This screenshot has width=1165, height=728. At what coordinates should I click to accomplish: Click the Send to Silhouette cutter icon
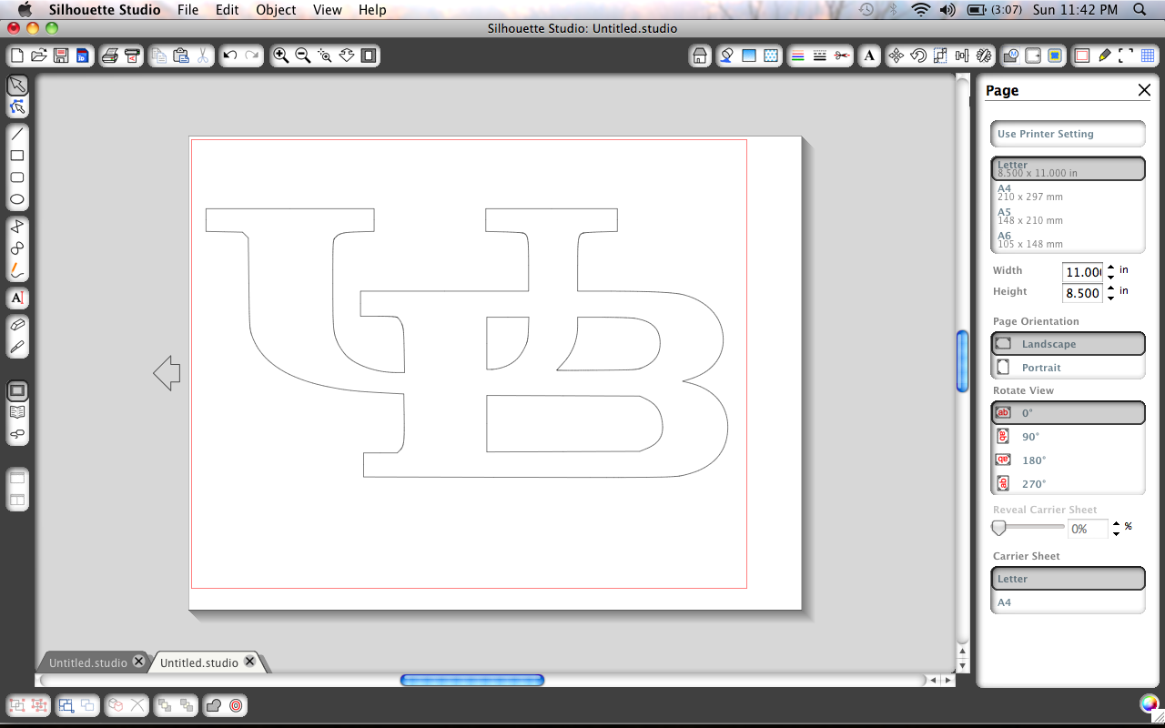(132, 56)
